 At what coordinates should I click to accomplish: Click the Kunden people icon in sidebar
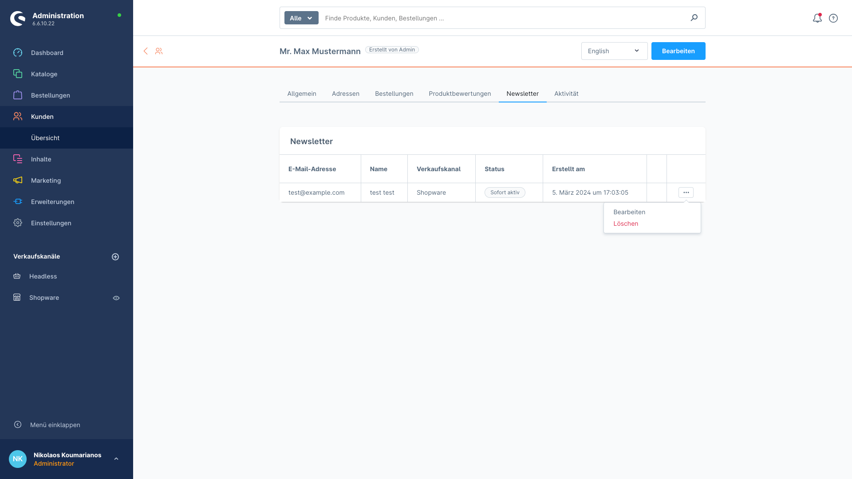pyautogui.click(x=18, y=117)
